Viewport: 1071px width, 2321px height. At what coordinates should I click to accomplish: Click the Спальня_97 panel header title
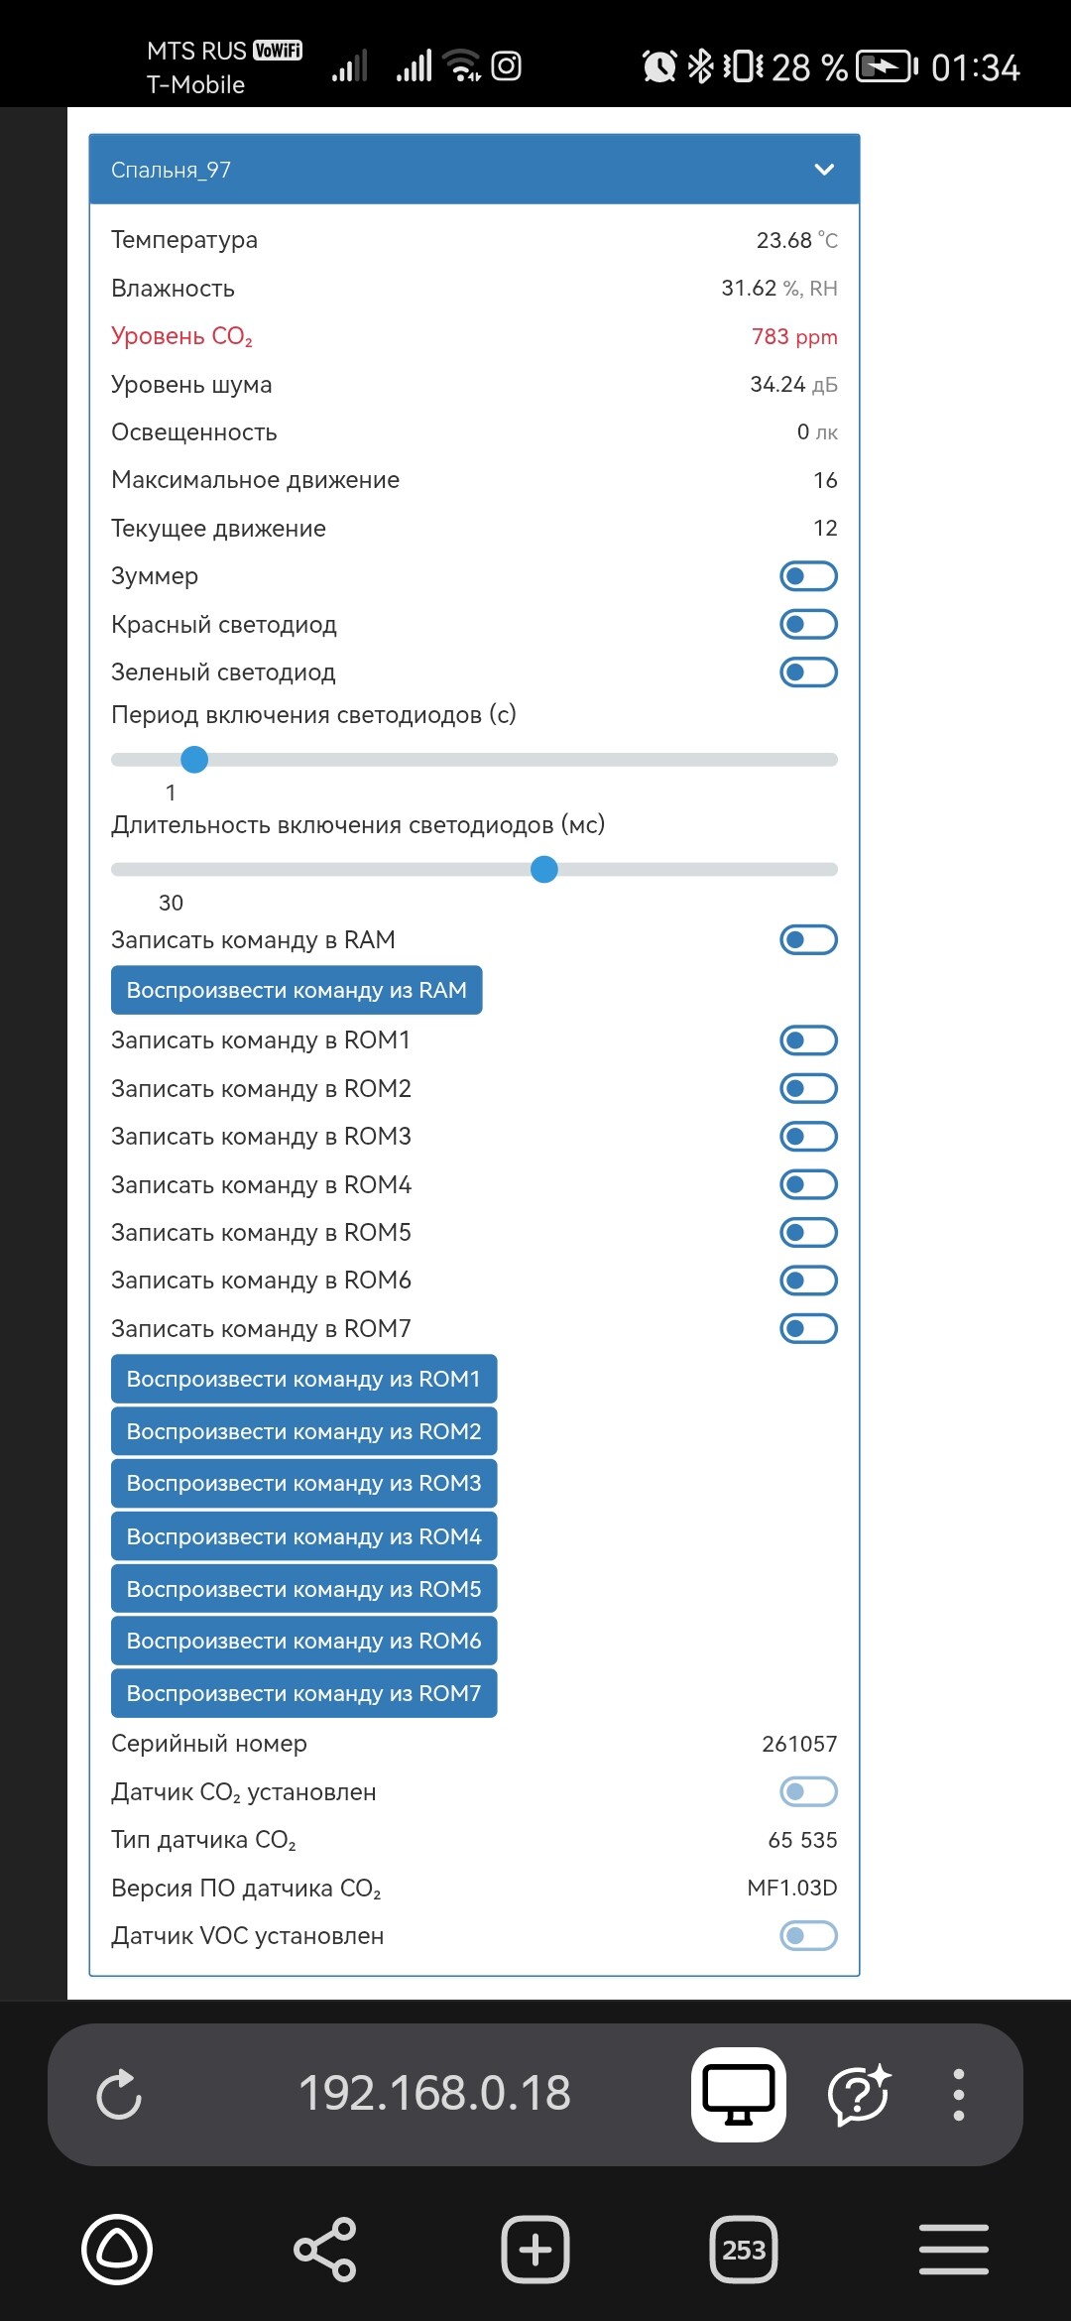(172, 170)
